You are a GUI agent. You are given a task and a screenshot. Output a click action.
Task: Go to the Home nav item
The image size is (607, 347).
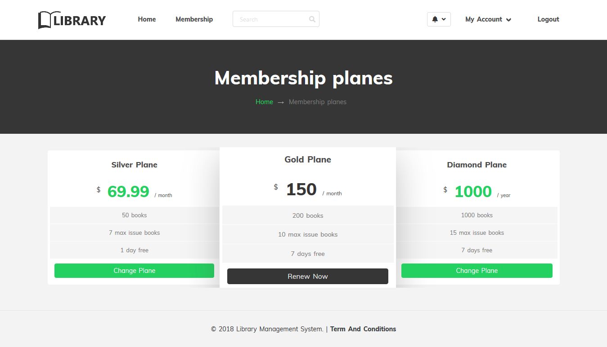147,19
